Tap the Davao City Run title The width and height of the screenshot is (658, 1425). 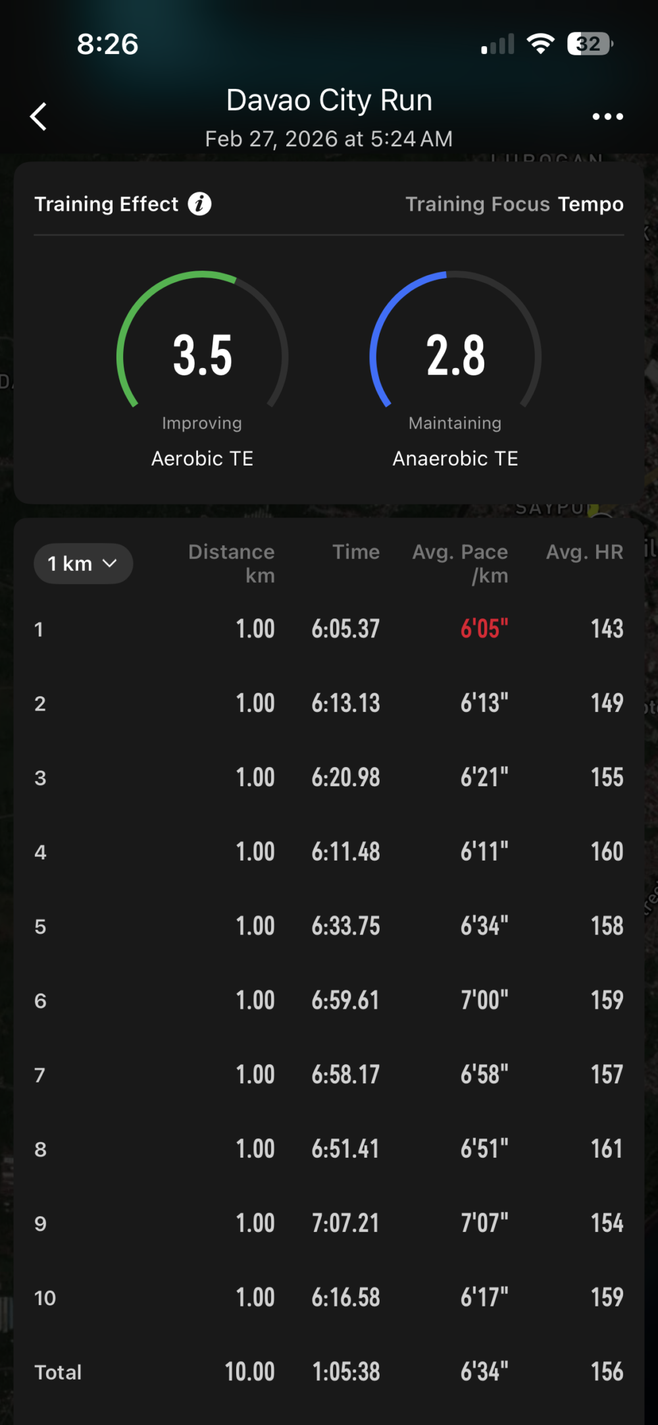click(329, 101)
